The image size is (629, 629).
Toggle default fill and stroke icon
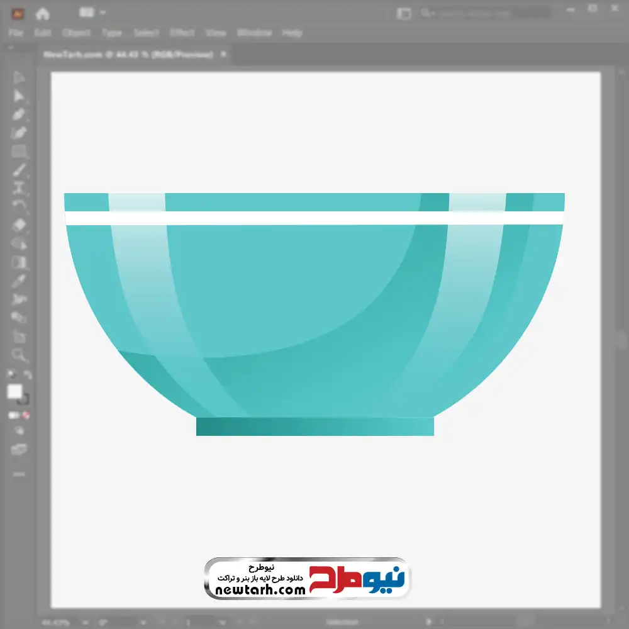(x=11, y=375)
